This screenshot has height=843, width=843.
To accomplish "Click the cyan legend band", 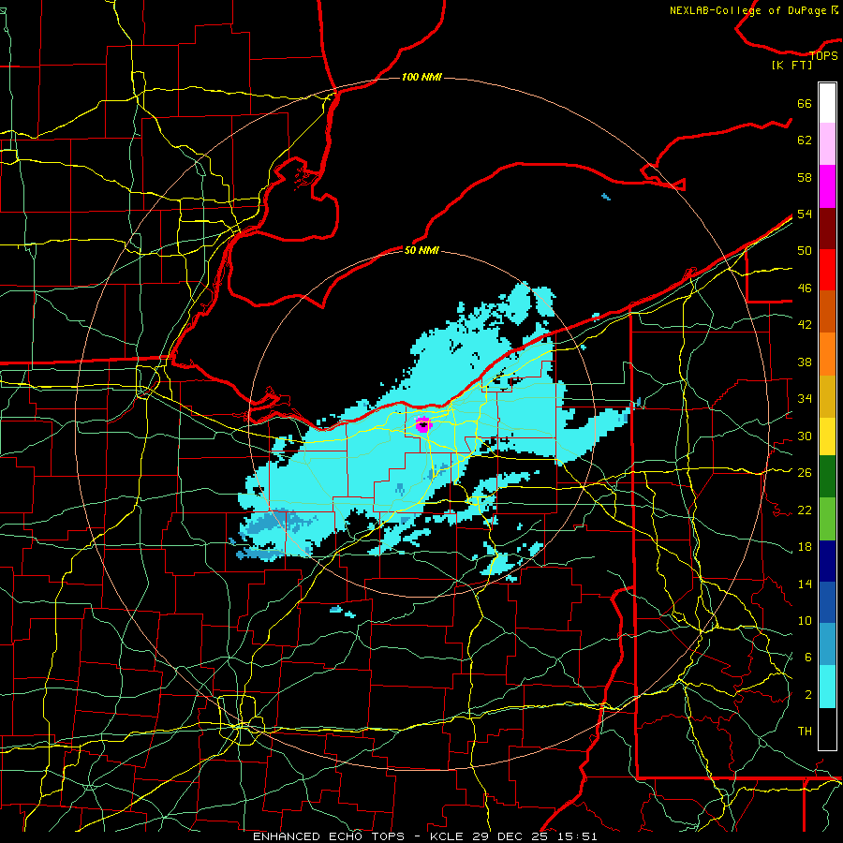I will click(827, 687).
